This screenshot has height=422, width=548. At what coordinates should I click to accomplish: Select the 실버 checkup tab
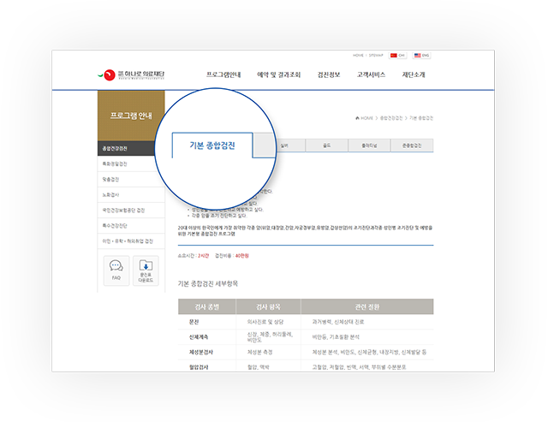coord(283,146)
